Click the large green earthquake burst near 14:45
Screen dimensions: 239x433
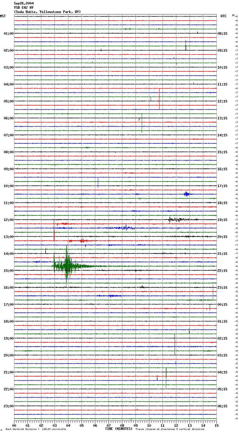pyautogui.click(x=67, y=266)
